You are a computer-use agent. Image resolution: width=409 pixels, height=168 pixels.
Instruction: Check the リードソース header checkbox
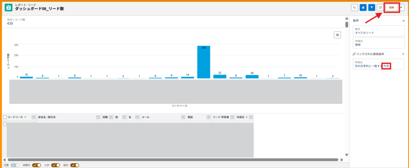click(5, 117)
